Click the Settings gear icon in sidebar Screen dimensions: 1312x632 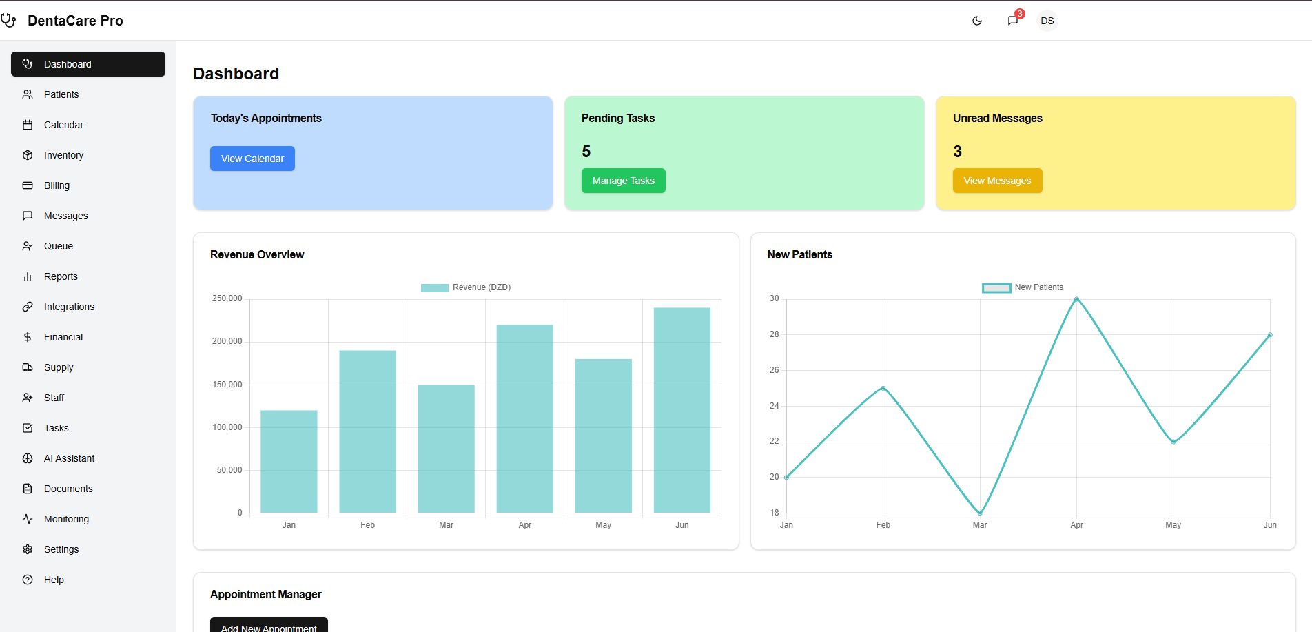pyautogui.click(x=28, y=549)
